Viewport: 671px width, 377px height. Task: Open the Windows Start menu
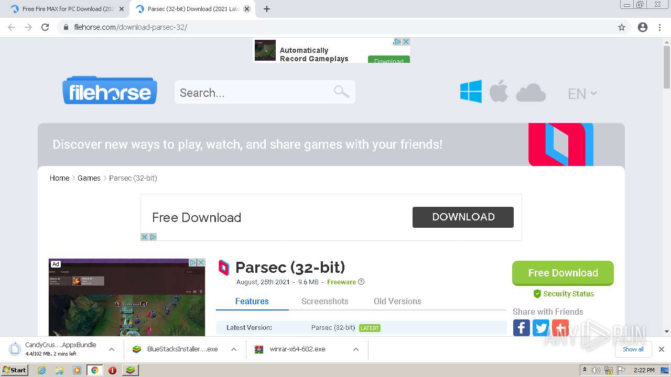coord(14,370)
